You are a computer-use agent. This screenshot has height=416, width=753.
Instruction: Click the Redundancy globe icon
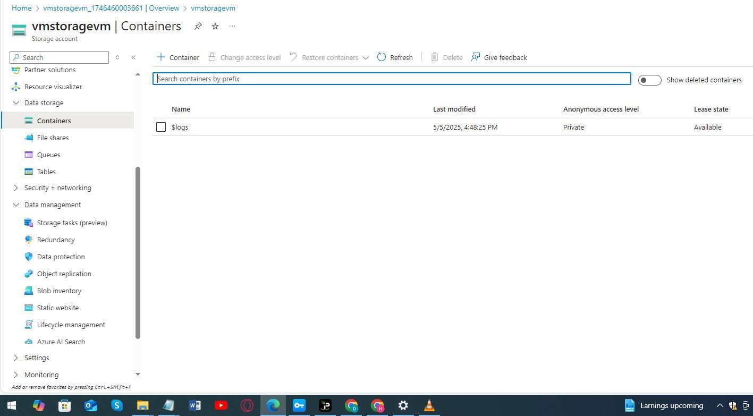click(x=29, y=240)
